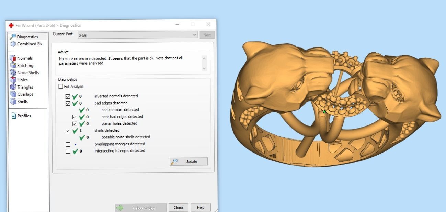This screenshot has height=212, width=446.
Task: Click green checkmark beside possible noise shells
Action: (x=82, y=137)
